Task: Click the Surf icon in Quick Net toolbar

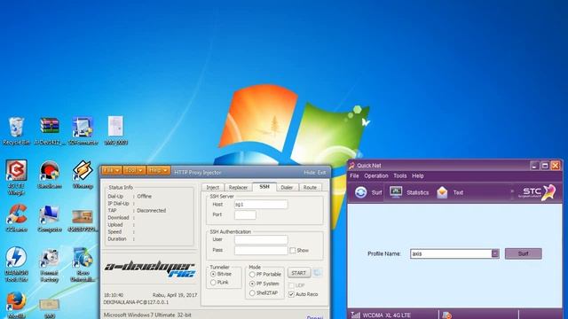Action: [x=361, y=192]
